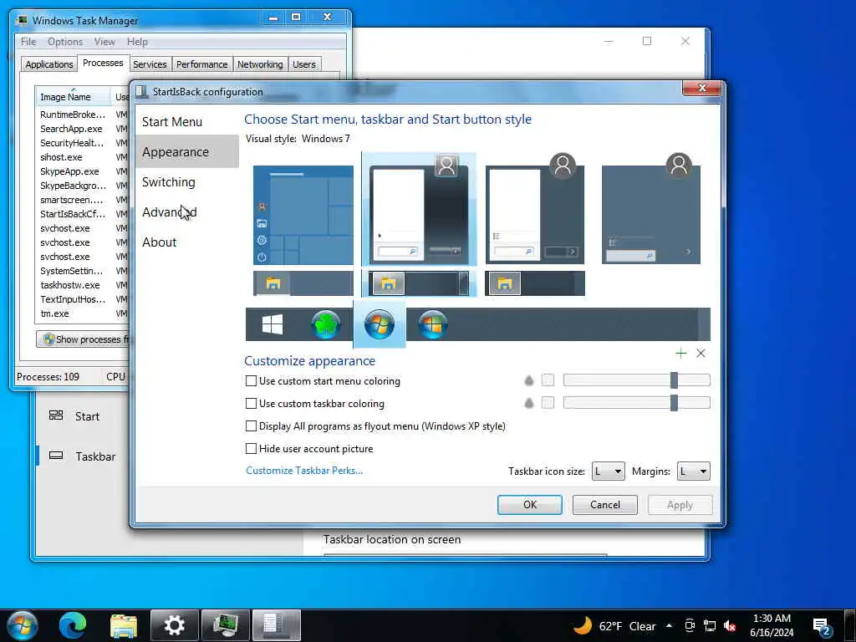The image size is (856, 642).
Task: Enable Use custom taskbar coloring
Action: (x=251, y=404)
